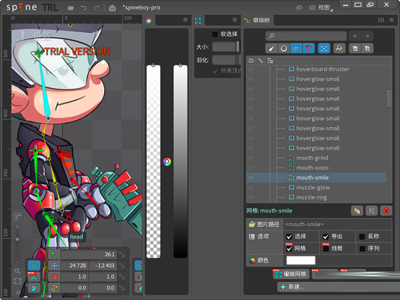Click the brush filter icon in tree toolbar
Image resolution: width=400 pixels, height=300 pixels.
coord(272,49)
